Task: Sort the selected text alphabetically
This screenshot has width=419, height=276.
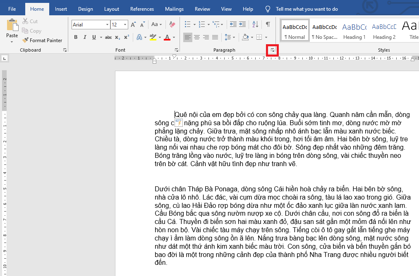Action: (255, 25)
